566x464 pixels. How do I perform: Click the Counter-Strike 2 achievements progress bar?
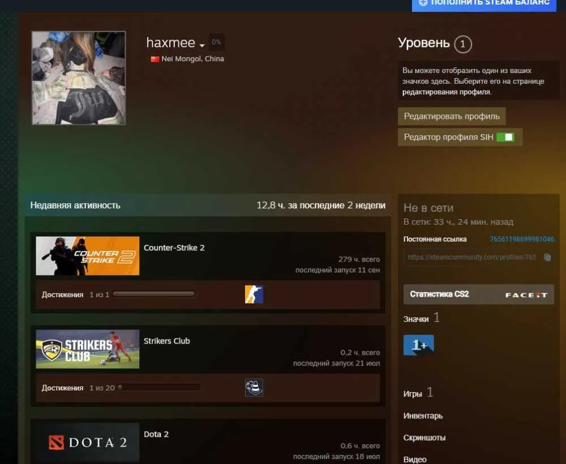pyautogui.click(x=154, y=294)
